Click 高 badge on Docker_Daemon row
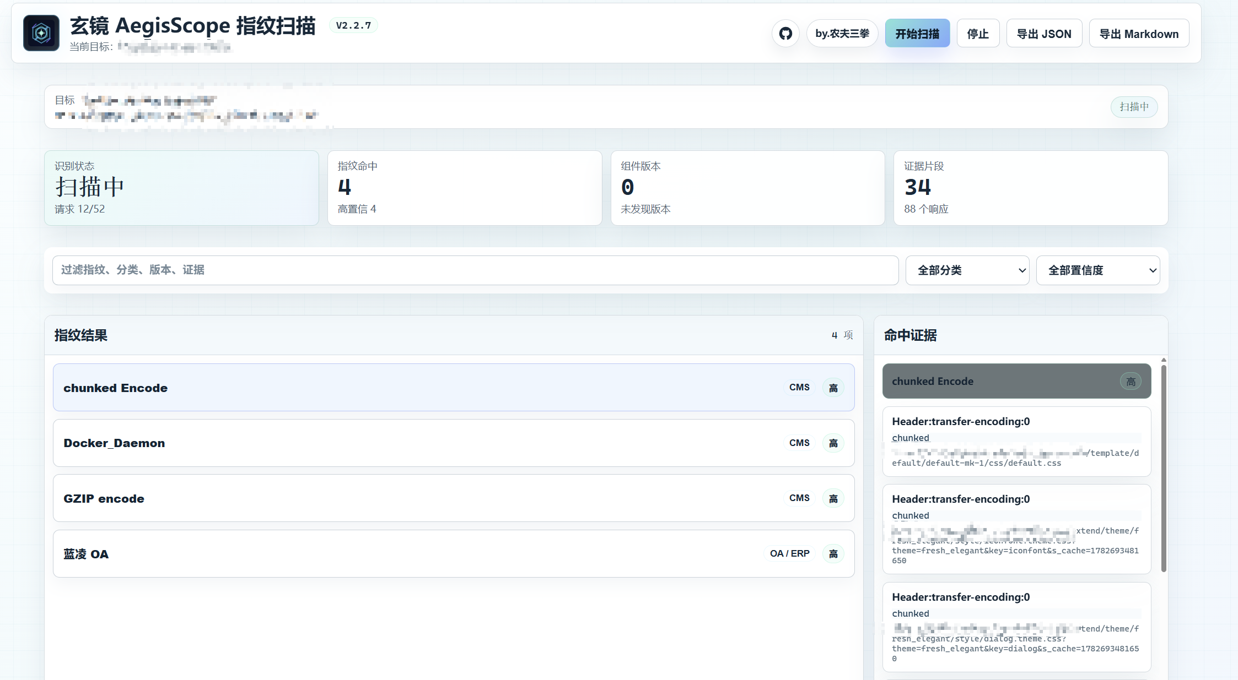 (x=833, y=443)
